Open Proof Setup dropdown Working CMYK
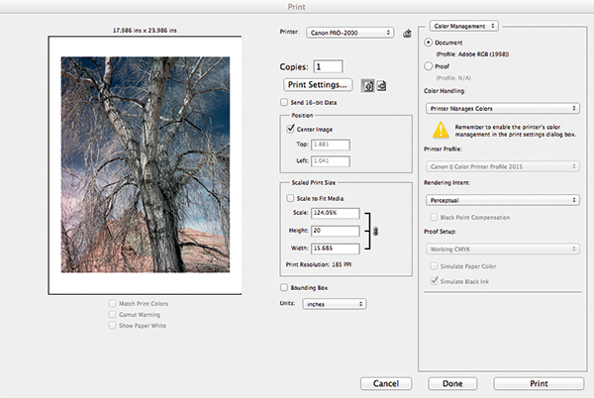594x398 pixels. (x=503, y=249)
